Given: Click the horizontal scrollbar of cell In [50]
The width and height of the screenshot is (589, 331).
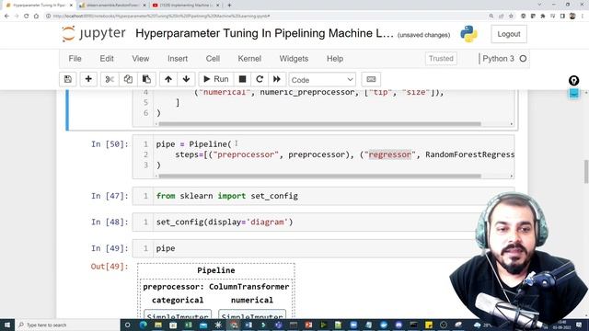Looking at the screenshot, I should point(319,176).
